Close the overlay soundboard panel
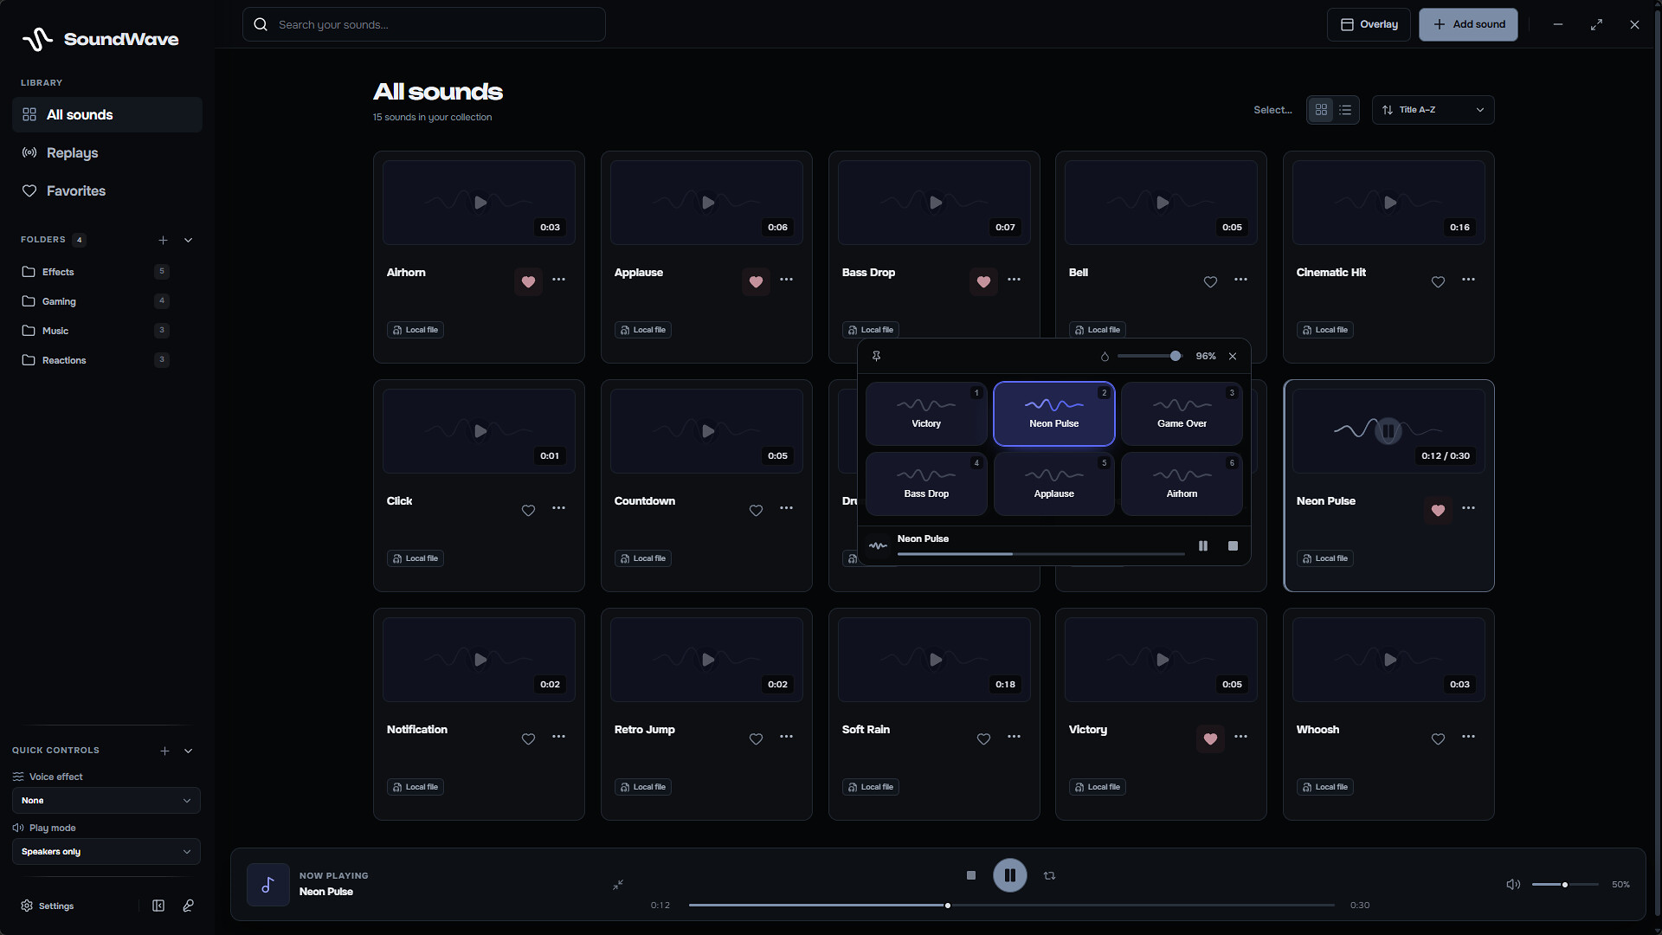 pos(1233,356)
